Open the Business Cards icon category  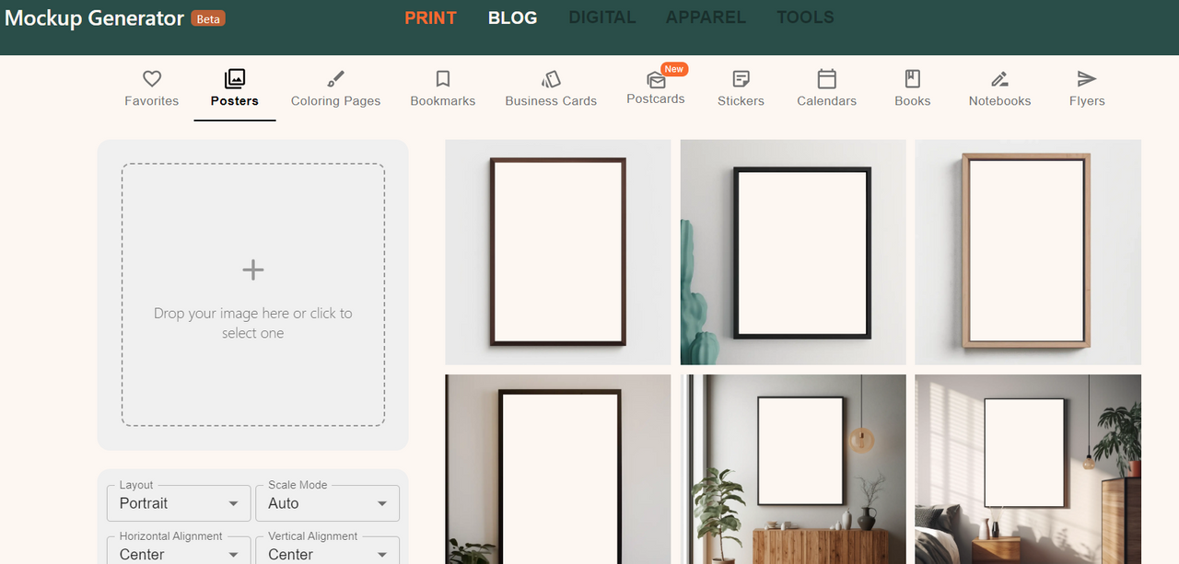[551, 79]
